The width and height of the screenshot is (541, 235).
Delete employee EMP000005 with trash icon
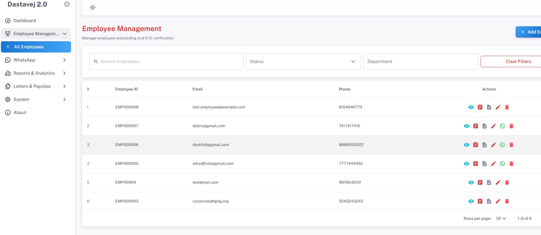[x=511, y=164]
